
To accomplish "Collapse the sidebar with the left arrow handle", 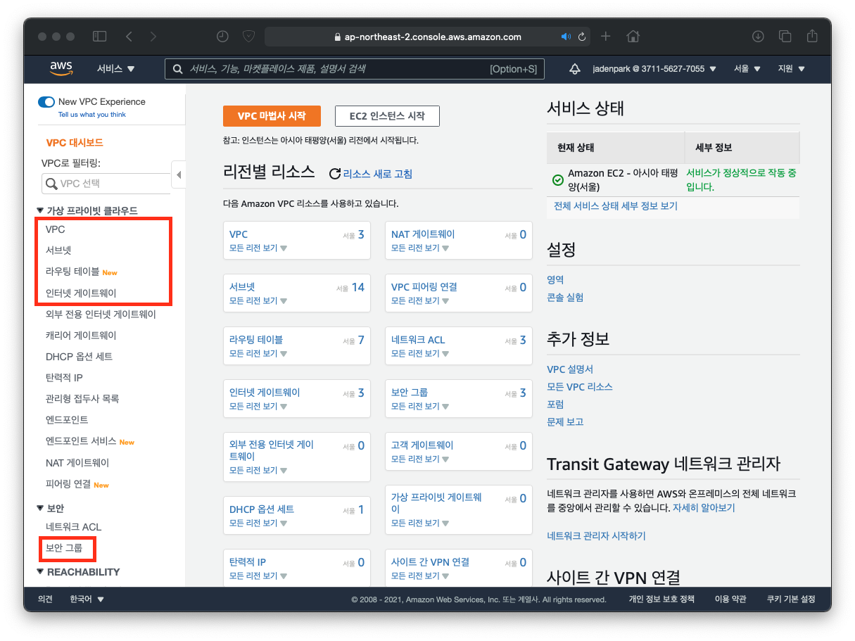I will coord(179,174).
